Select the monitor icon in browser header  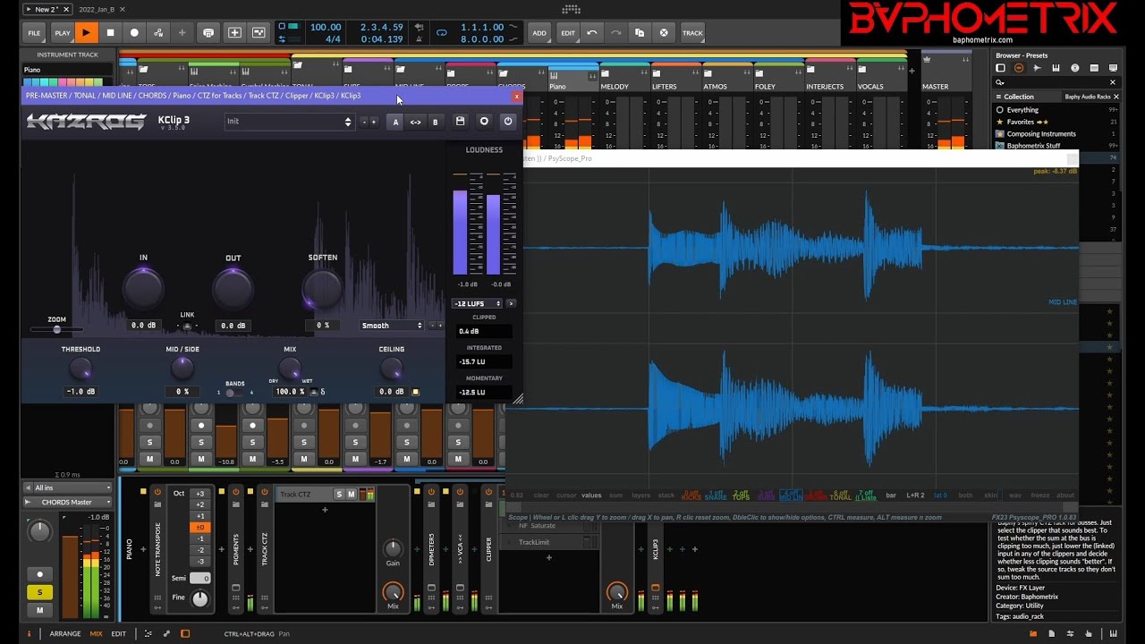[1113, 68]
